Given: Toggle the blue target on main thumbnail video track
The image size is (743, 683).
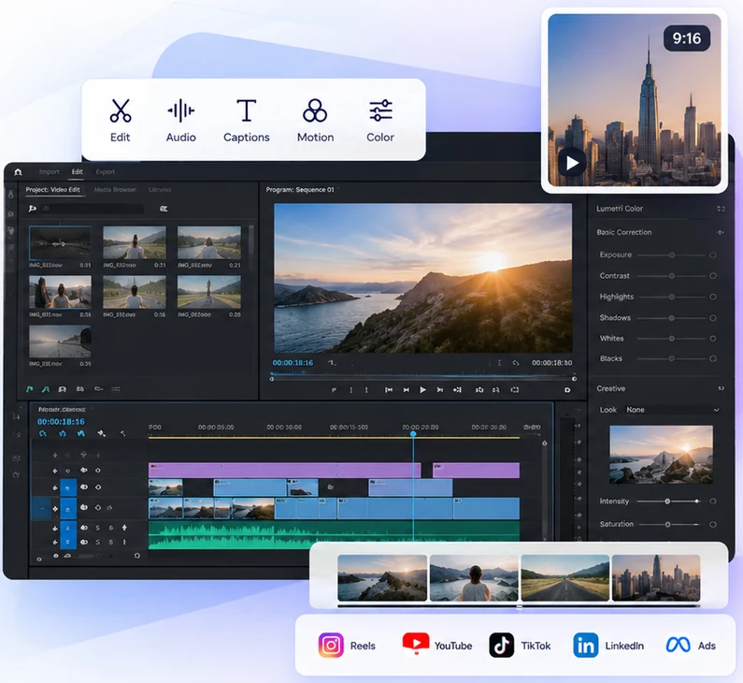Looking at the screenshot, I should click(68, 508).
